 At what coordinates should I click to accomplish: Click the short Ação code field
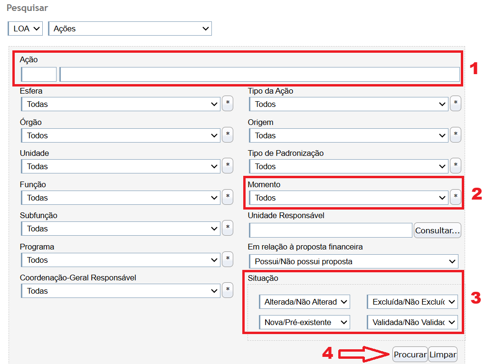pos(39,75)
